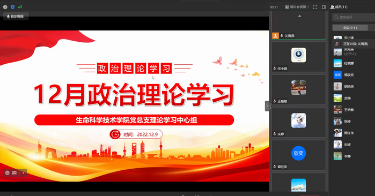Collapse the video strip with right chevron
This screenshot has width=375, height=196.
[267, 106]
